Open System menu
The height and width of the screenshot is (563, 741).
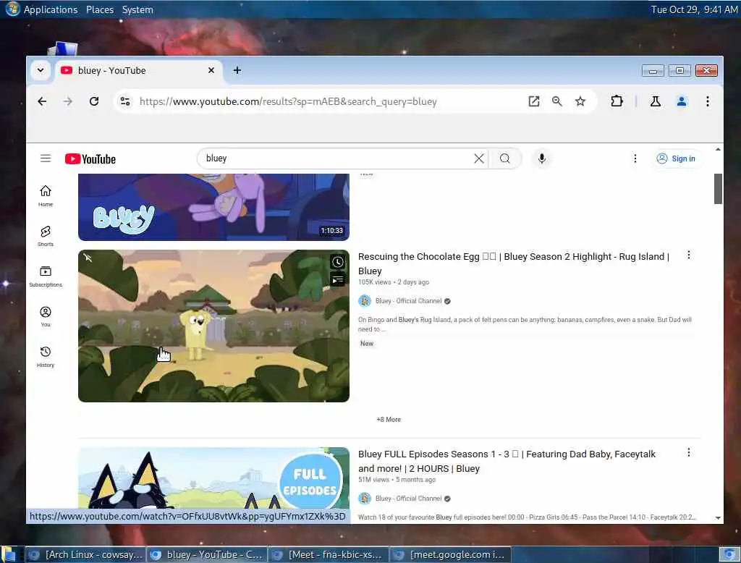coord(137,9)
